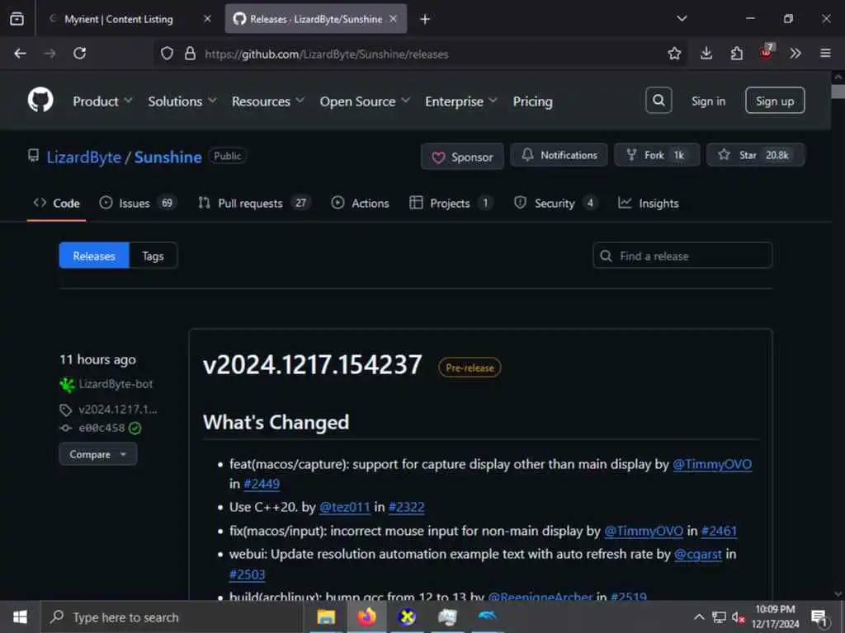Viewport: 845px width, 633px height.
Task: Open pull request #2461 link
Action: [719, 531]
